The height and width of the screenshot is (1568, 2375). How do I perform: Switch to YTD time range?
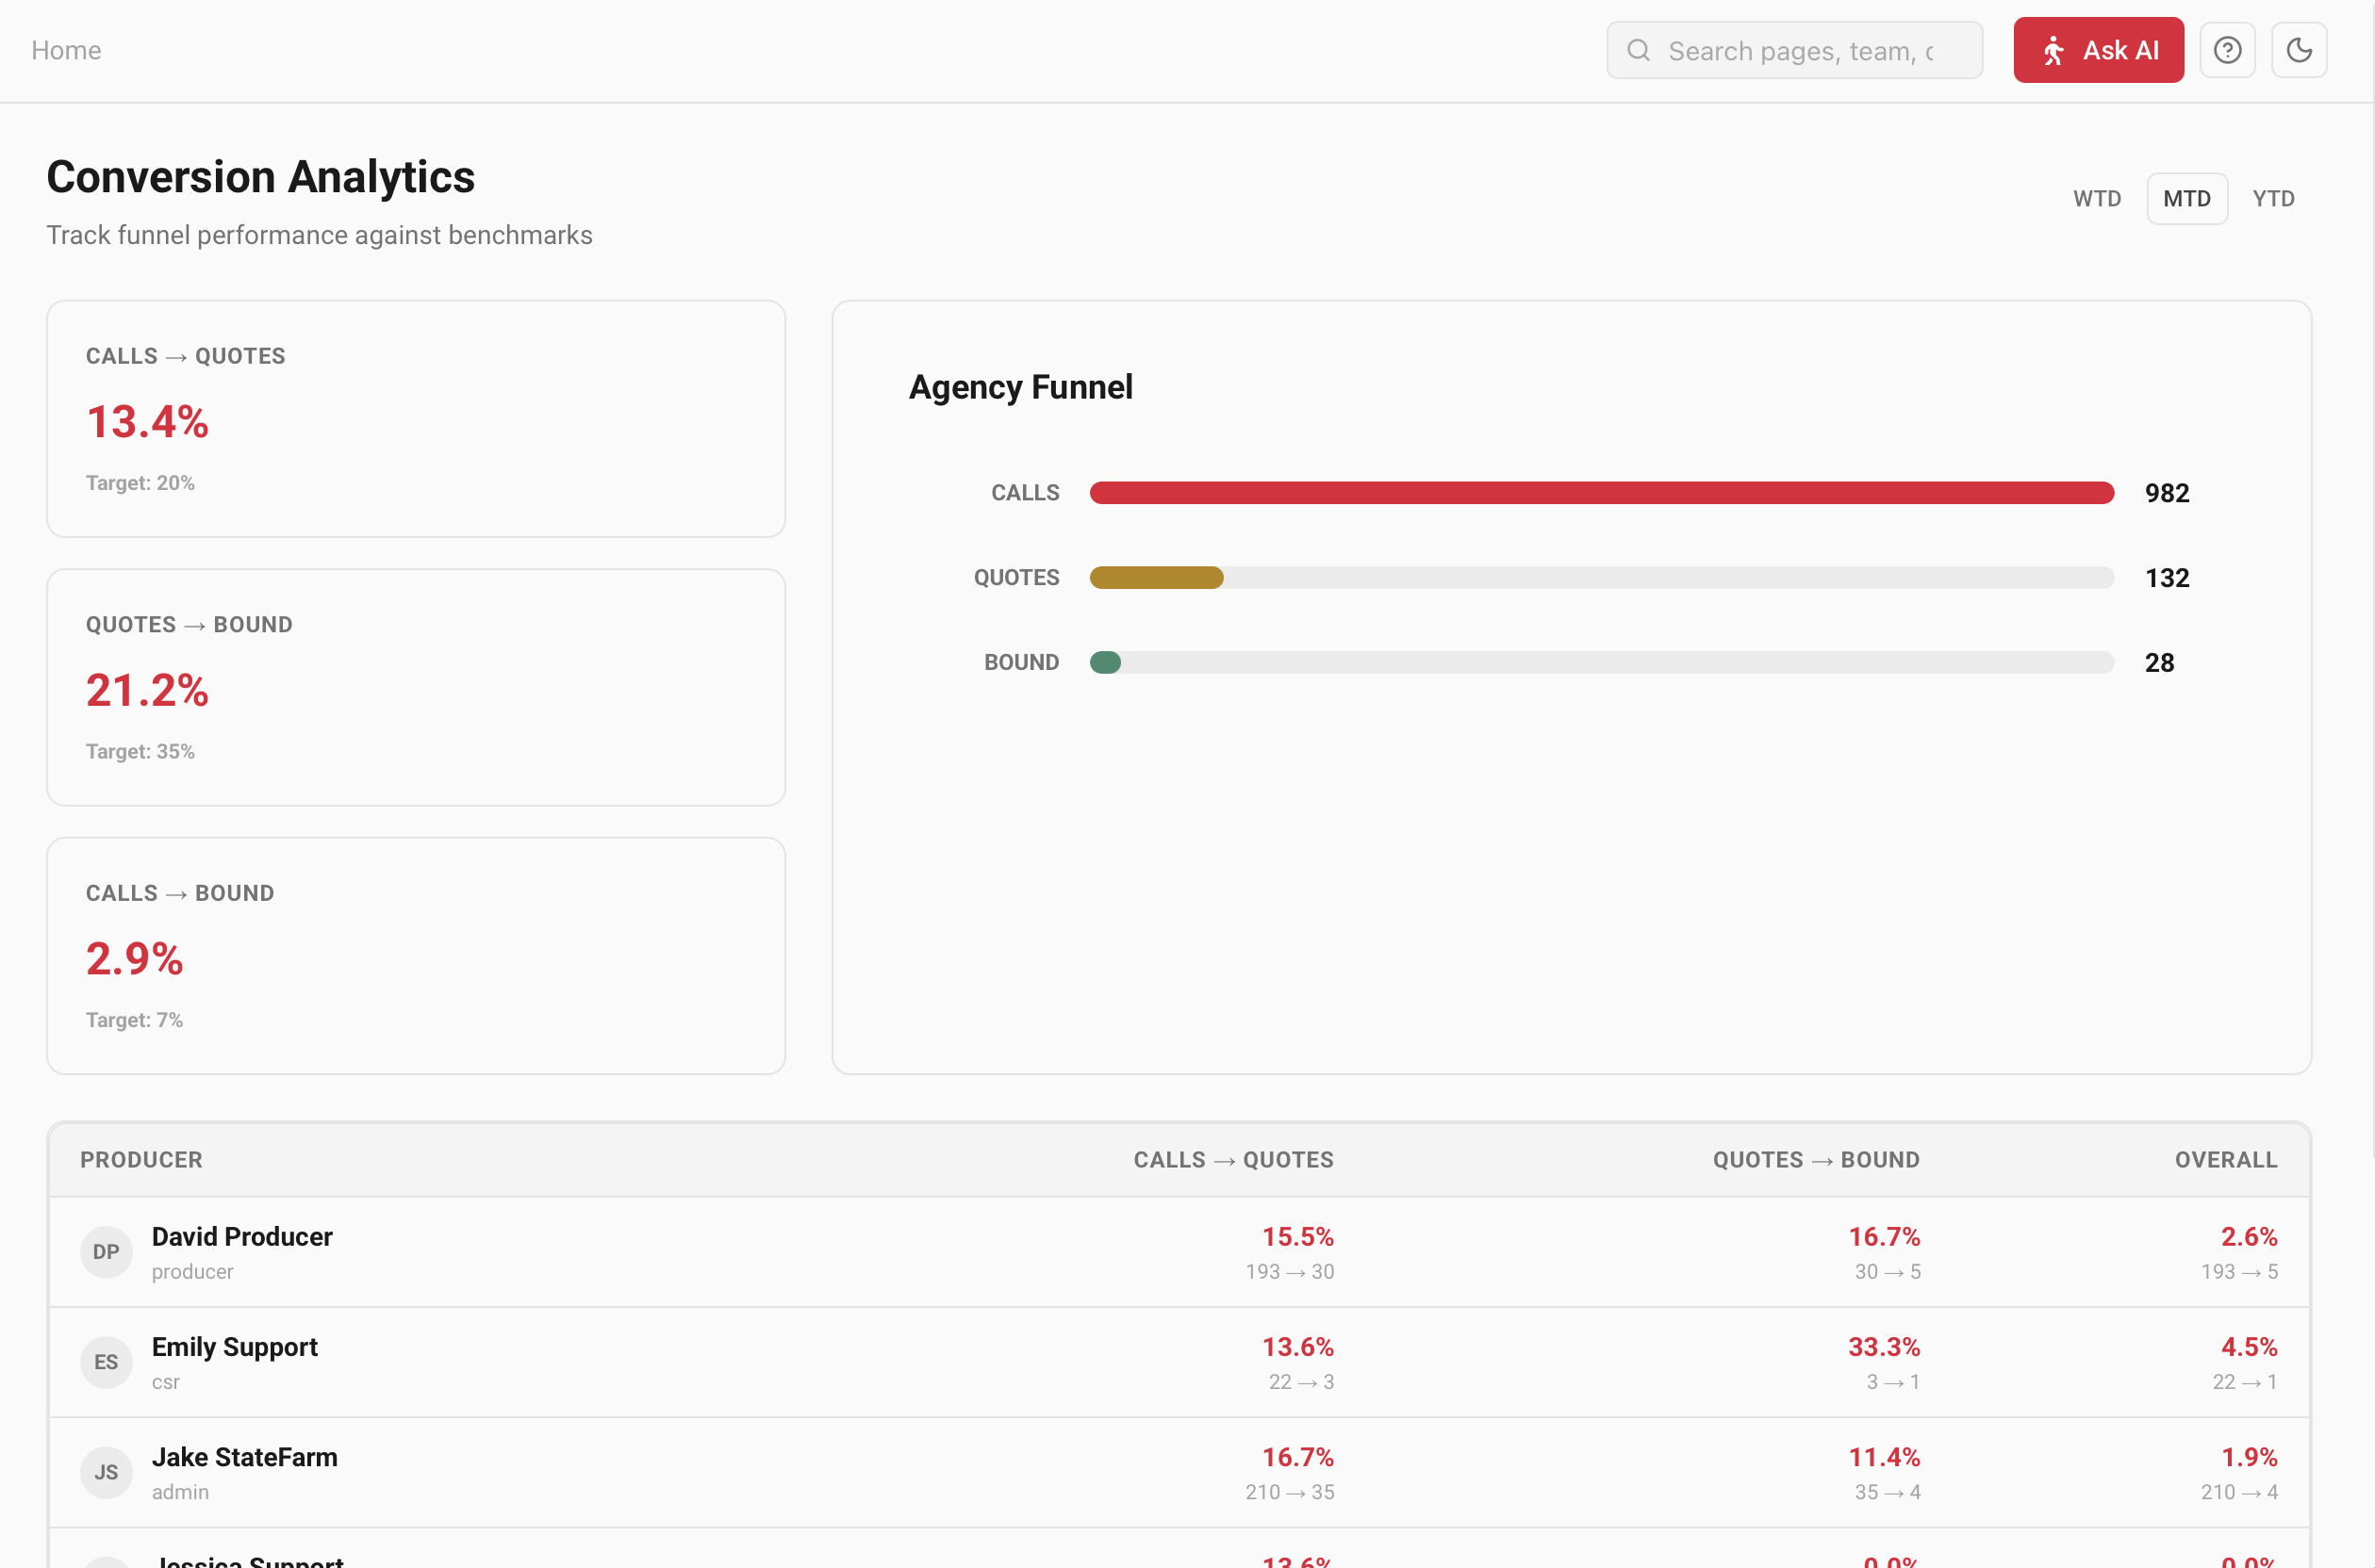pos(2273,198)
